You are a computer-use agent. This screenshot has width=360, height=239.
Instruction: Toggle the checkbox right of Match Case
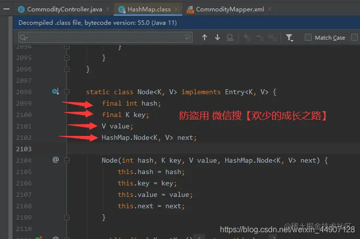355,37
